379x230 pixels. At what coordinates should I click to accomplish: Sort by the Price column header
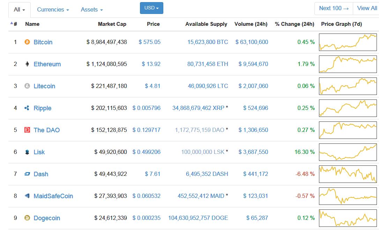coord(153,24)
